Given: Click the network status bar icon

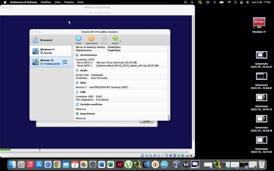Looking at the screenshot, I should [155, 155].
